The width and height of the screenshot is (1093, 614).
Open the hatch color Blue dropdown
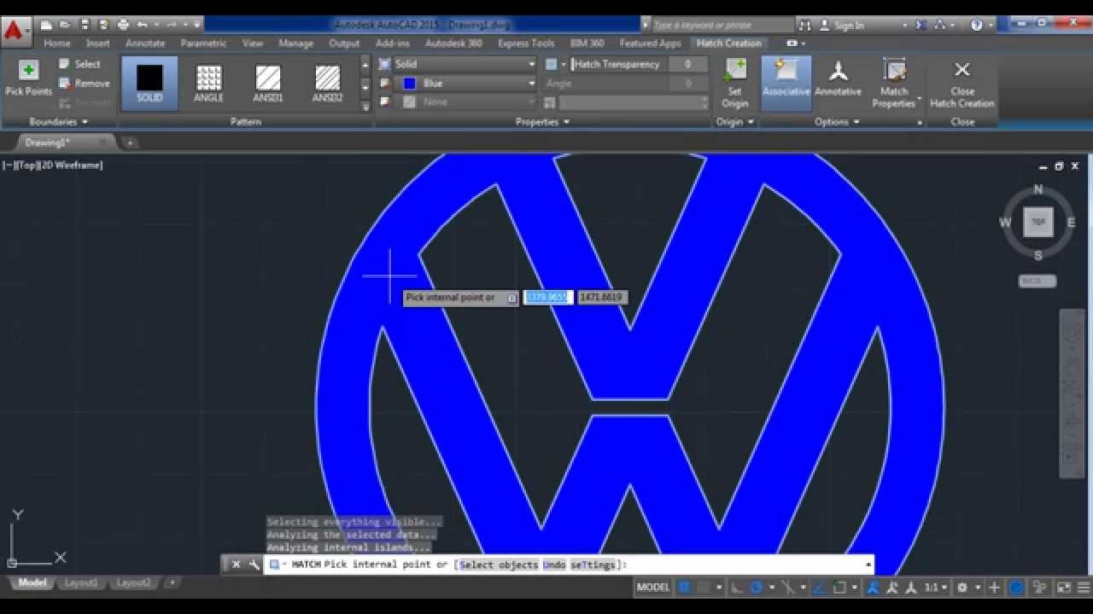click(x=465, y=83)
